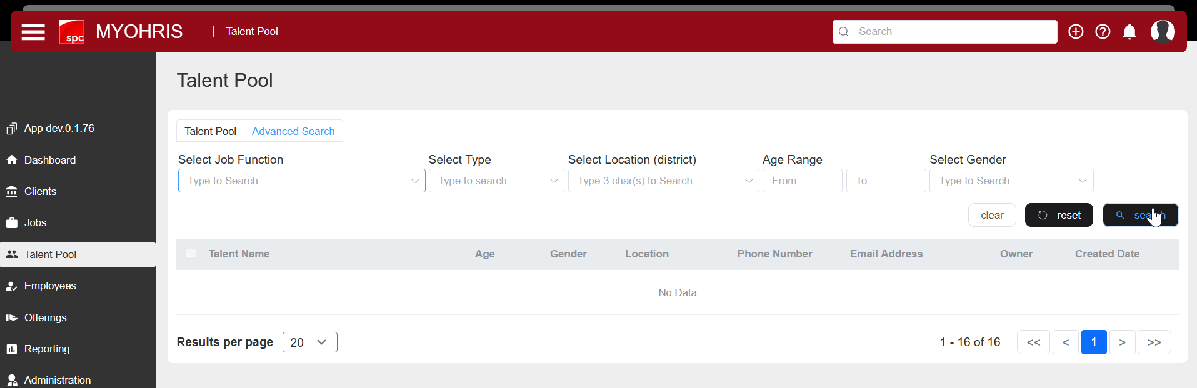
Task: Switch to the Advanced Search tab
Action: click(293, 131)
